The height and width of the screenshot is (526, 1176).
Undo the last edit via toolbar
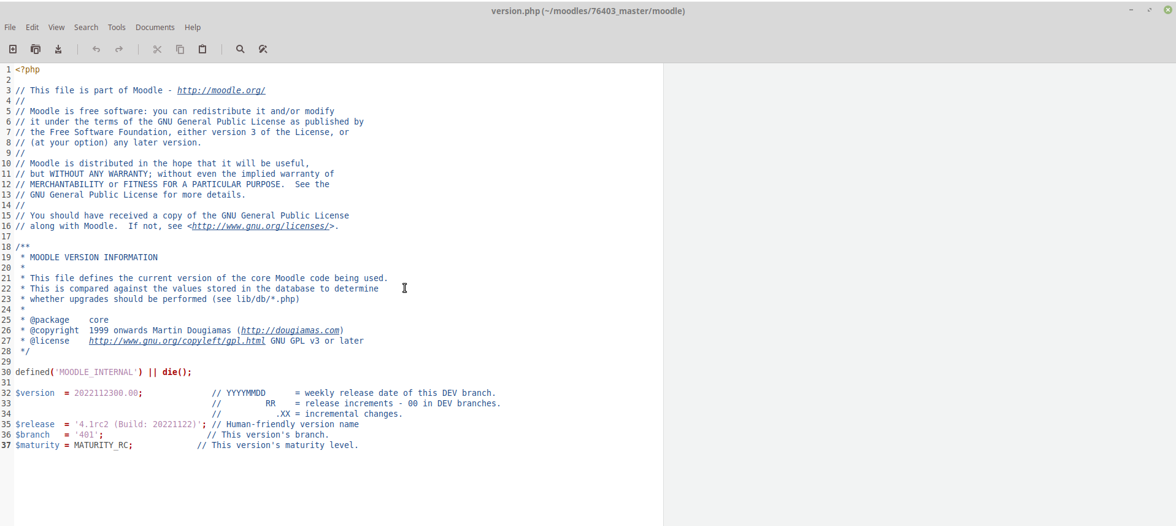96,49
